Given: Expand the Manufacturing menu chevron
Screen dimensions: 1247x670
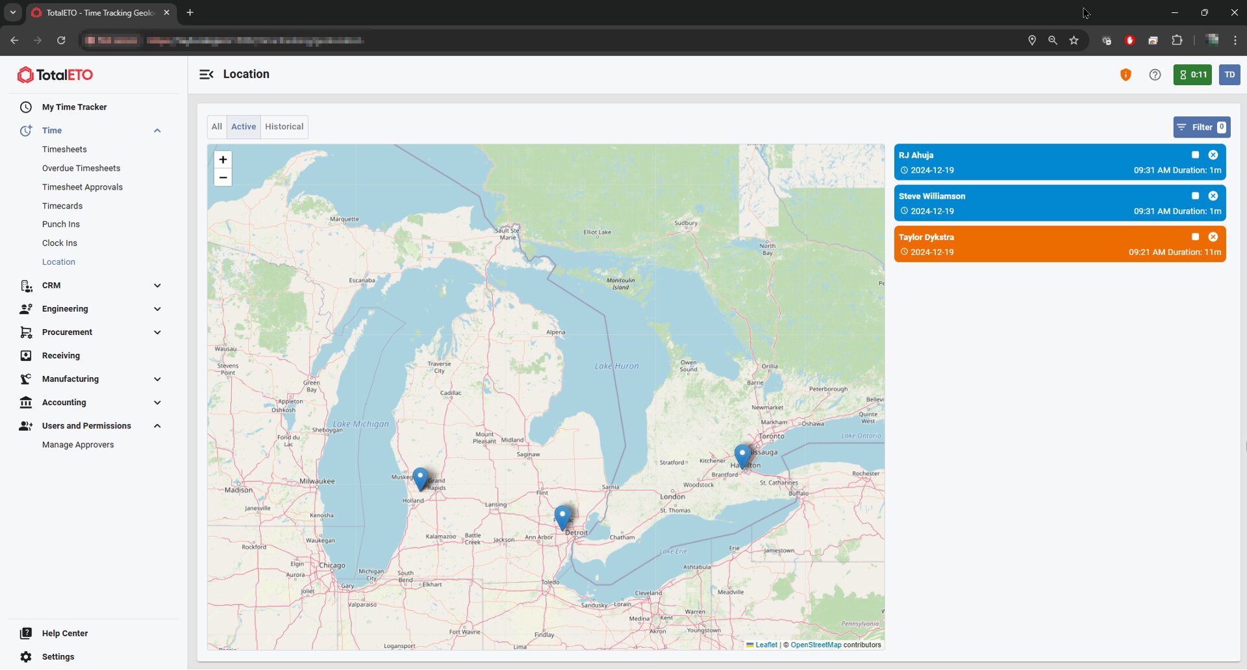Looking at the screenshot, I should point(157,379).
